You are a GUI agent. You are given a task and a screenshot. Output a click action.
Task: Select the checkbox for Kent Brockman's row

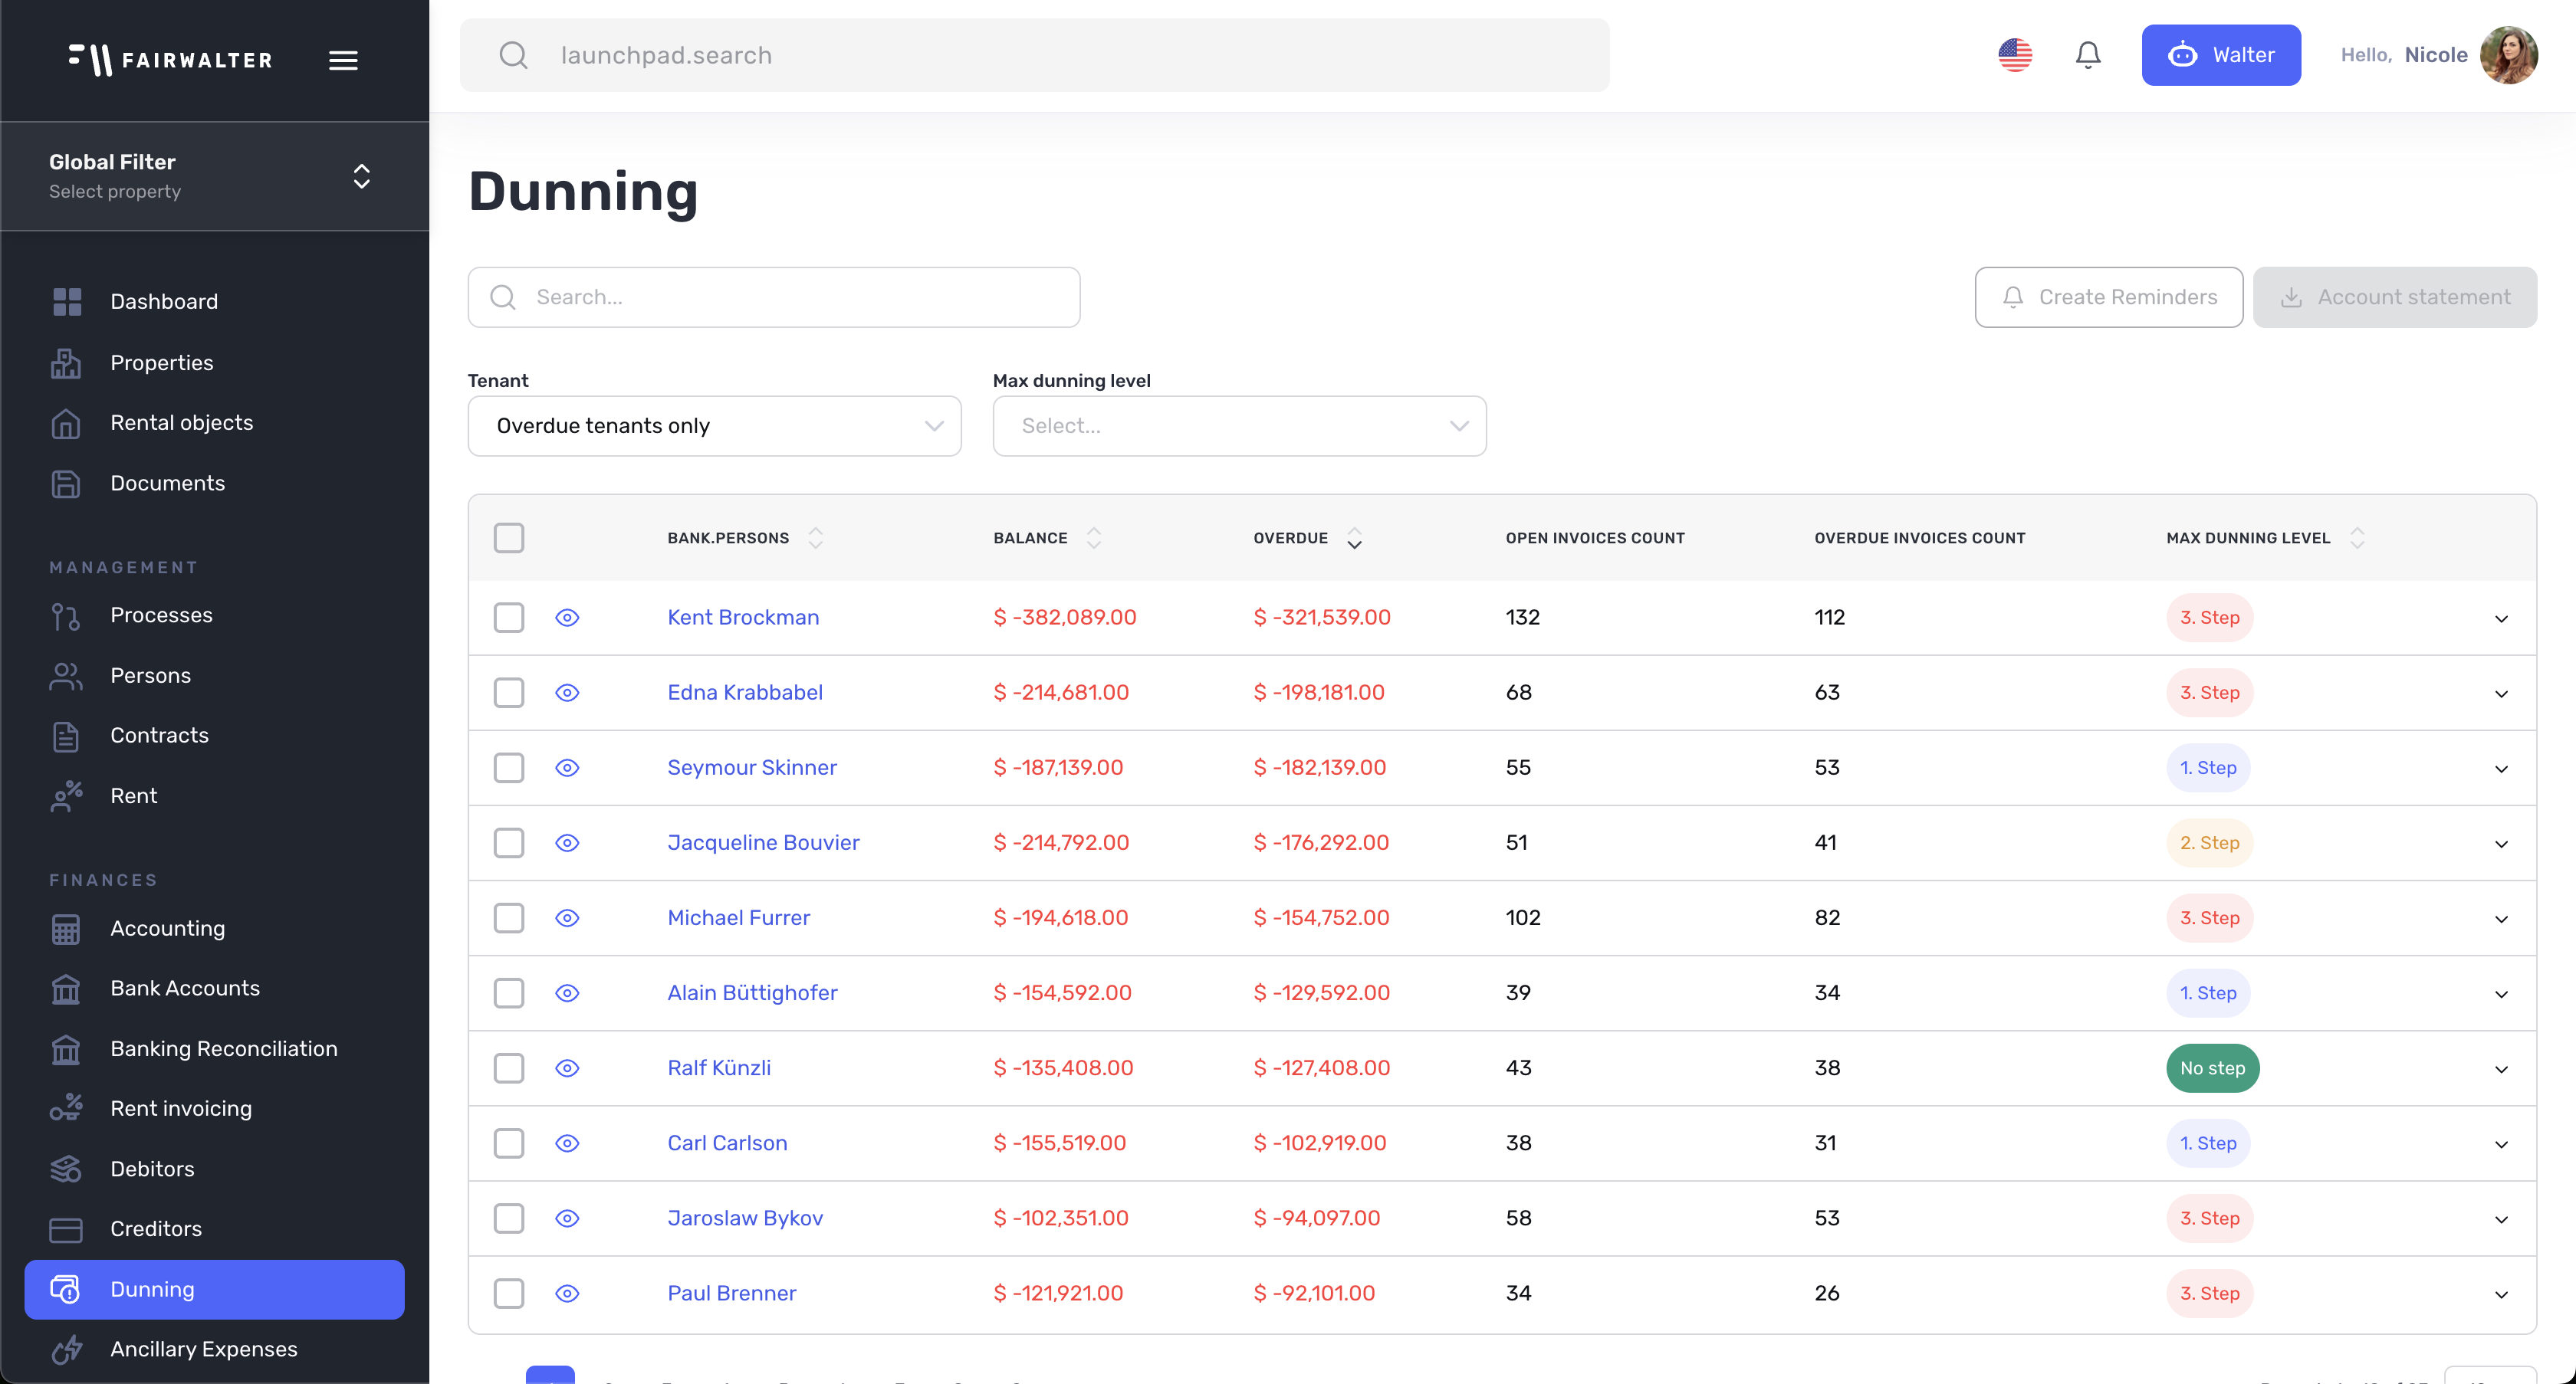[x=508, y=618]
